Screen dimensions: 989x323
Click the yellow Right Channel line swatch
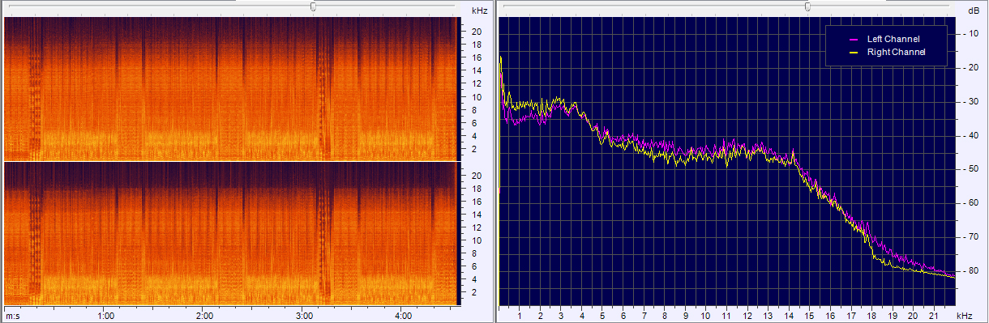tap(853, 52)
